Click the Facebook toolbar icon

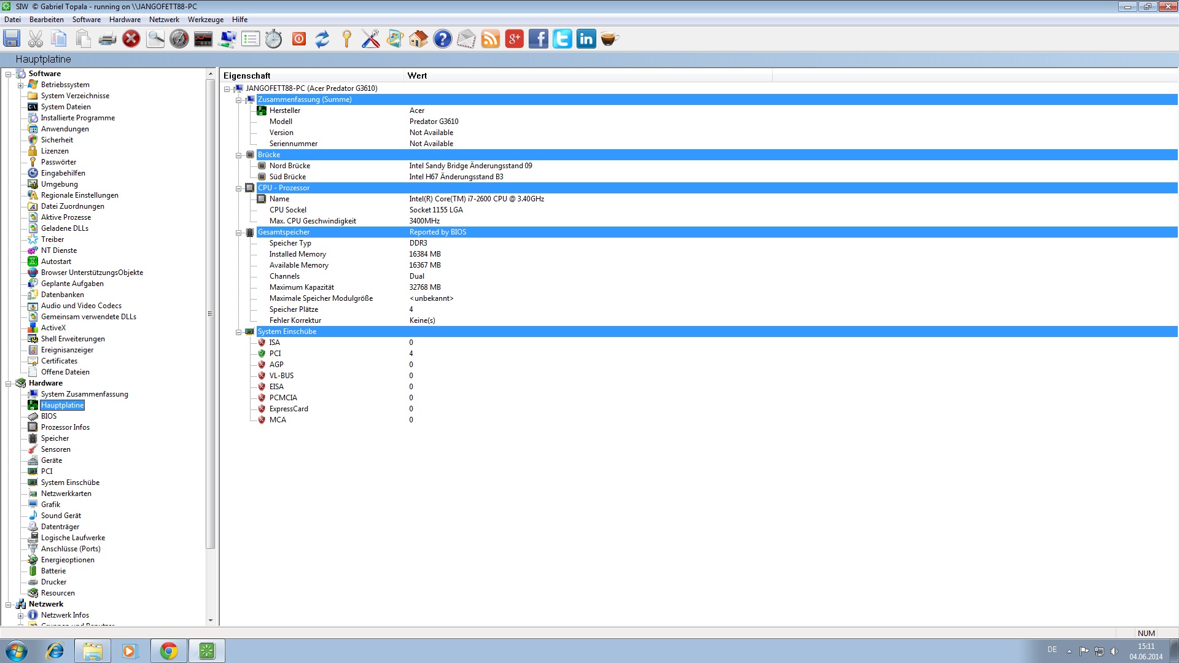click(x=538, y=39)
